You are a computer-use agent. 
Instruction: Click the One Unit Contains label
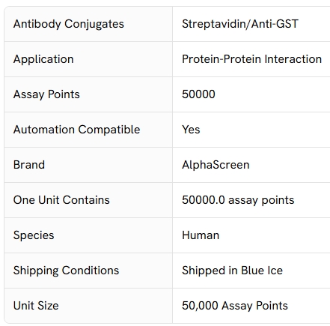(61, 200)
